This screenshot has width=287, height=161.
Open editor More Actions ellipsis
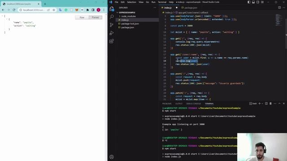[284, 8]
